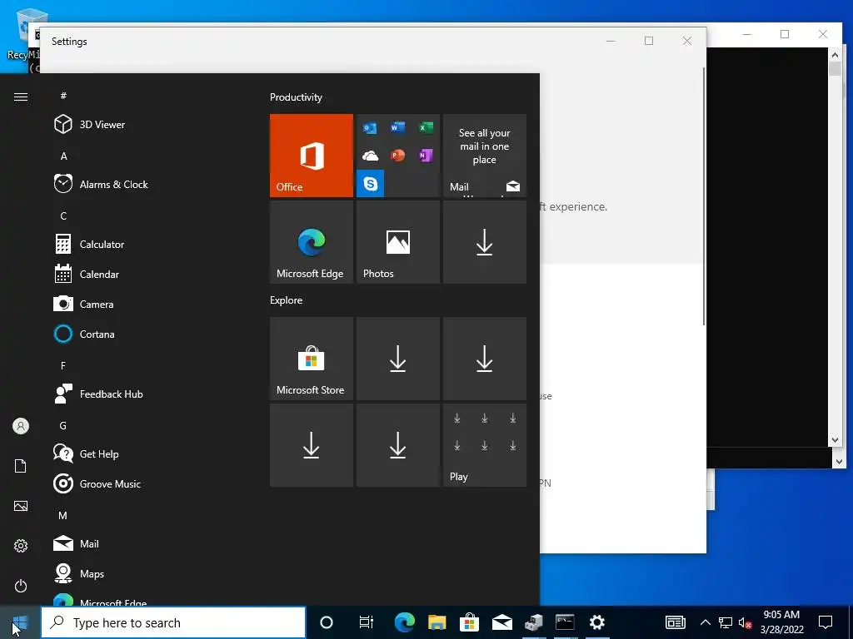The height and width of the screenshot is (639, 853).
Task: Launch Edge from the taskbar
Action: coord(404,622)
